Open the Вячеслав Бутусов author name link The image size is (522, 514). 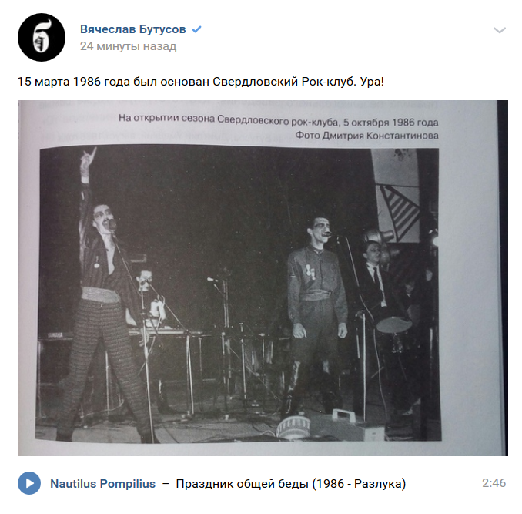(x=133, y=29)
